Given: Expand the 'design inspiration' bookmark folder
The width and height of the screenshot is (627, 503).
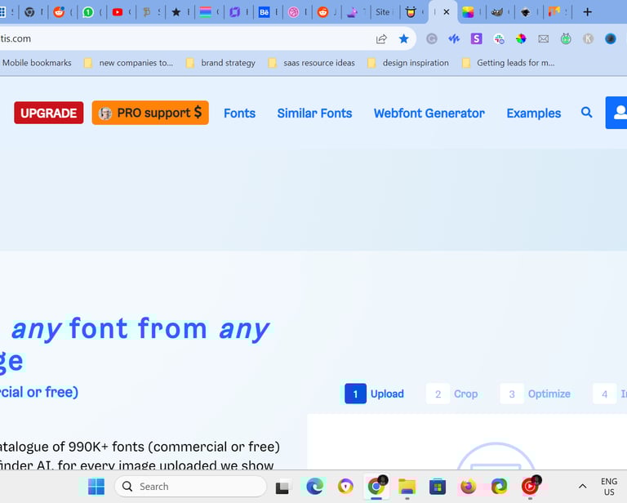Looking at the screenshot, I should [x=408, y=63].
